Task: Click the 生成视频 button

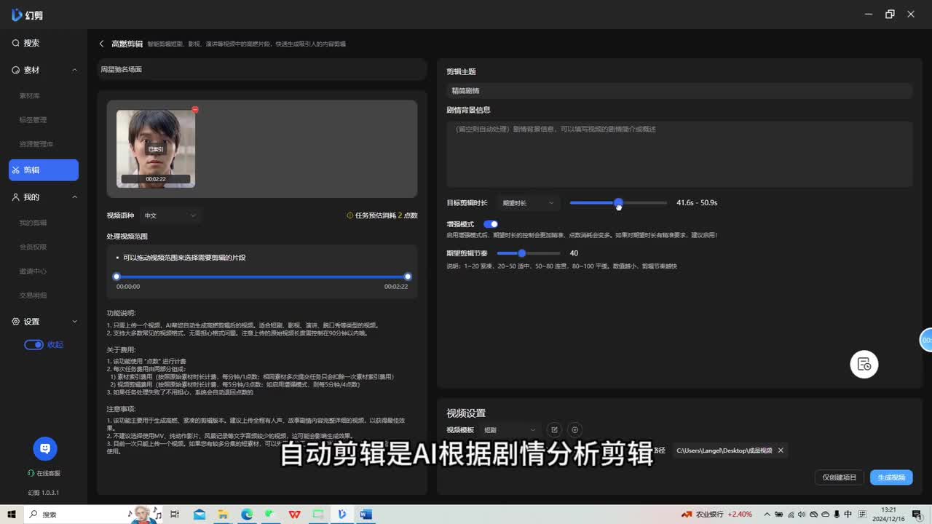Action: tap(890, 477)
